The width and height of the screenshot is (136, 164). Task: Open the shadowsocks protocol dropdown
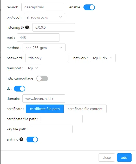coord(44,17)
